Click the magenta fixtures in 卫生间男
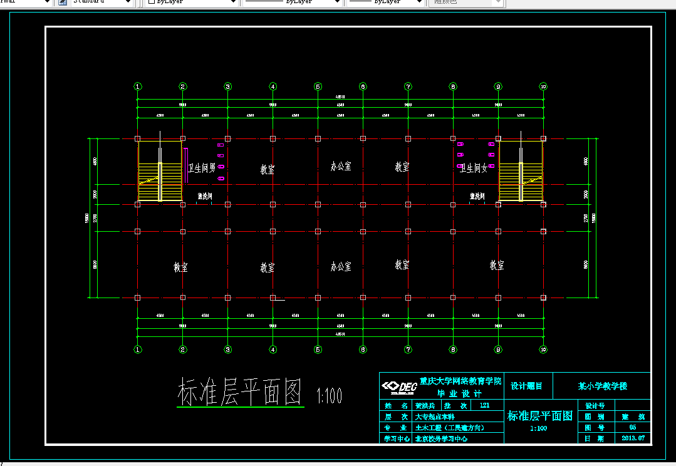The width and height of the screenshot is (676, 466). (221, 162)
